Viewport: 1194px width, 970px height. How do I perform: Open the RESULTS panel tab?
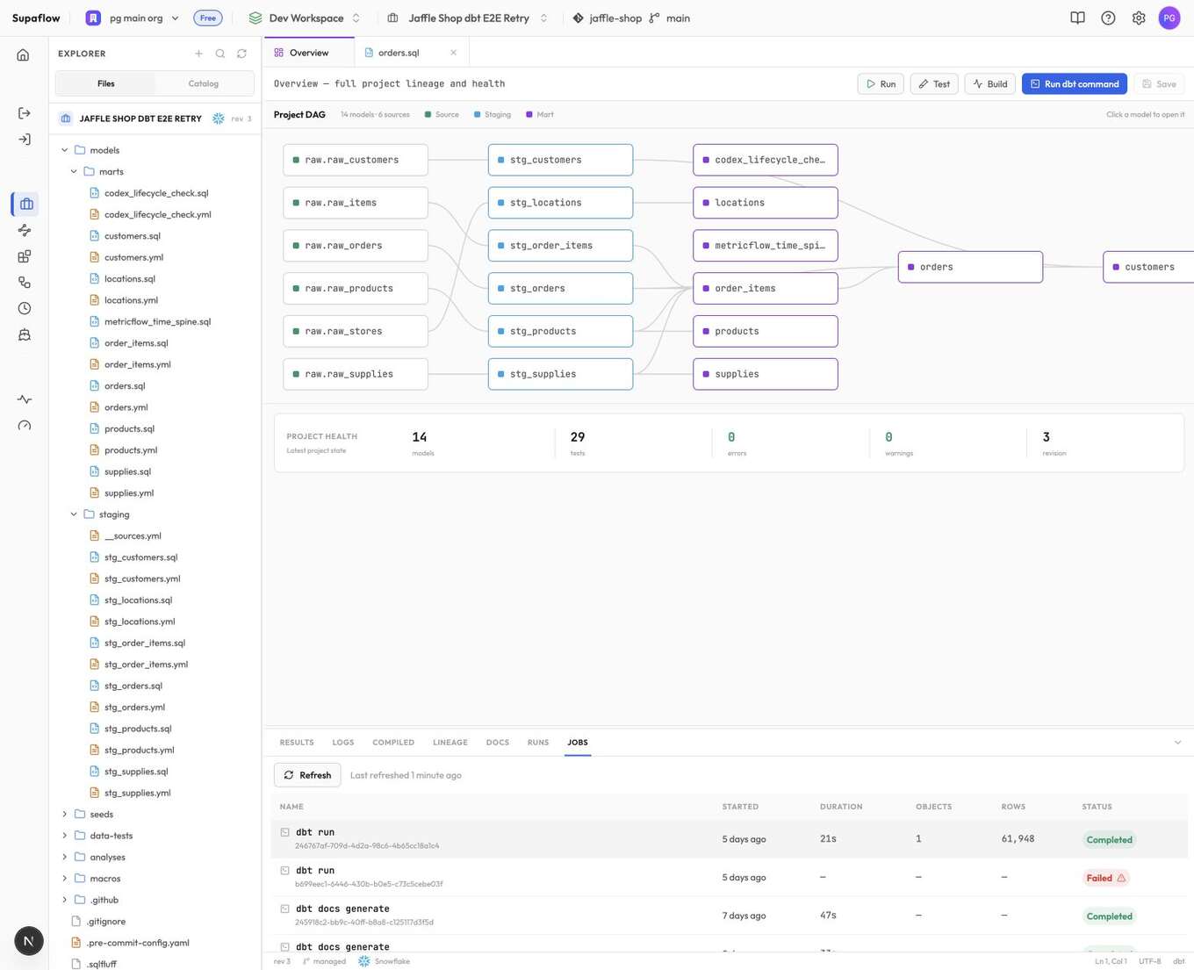(x=297, y=743)
